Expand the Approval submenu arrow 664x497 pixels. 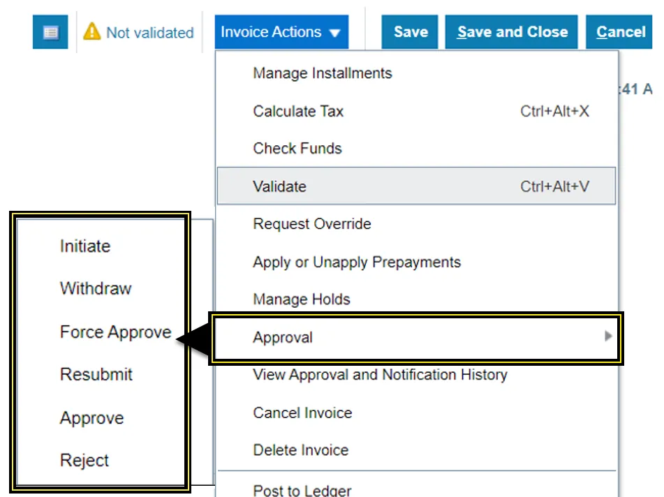click(608, 337)
